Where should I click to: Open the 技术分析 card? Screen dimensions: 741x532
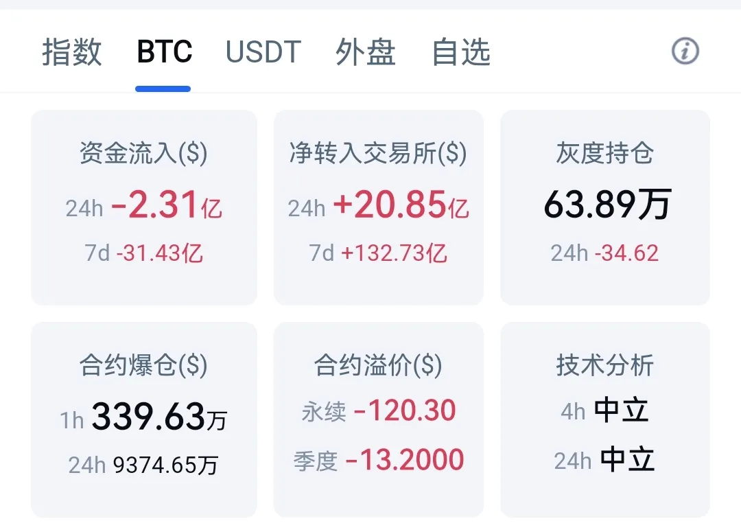tap(605, 420)
